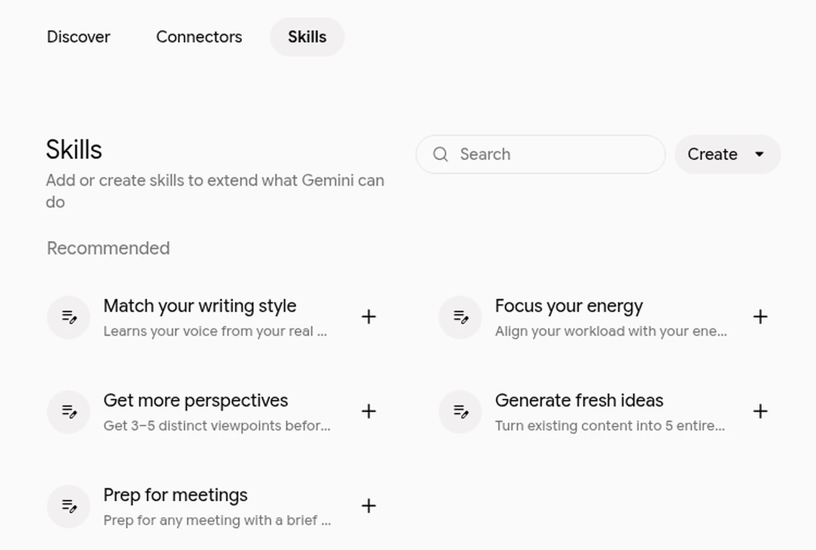Click the Generate fresh ideas skill icon
The height and width of the screenshot is (550, 816).
coord(460,412)
